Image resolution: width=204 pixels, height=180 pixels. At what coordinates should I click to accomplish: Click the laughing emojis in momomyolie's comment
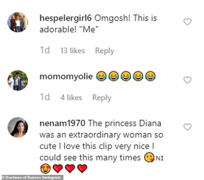(126, 77)
